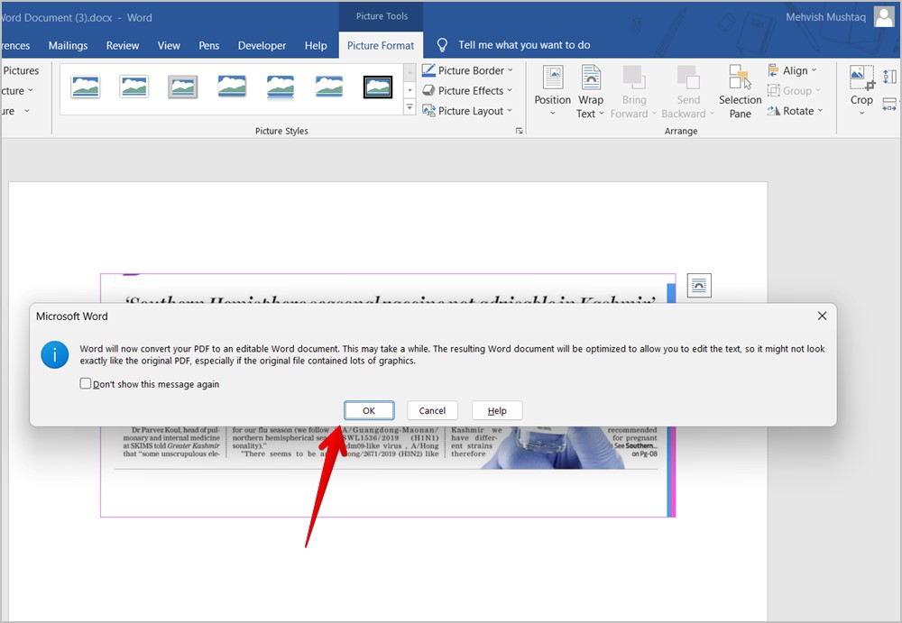Click the Send Backward icon
The height and width of the screenshot is (623, 902).
[x=688, y=78]
